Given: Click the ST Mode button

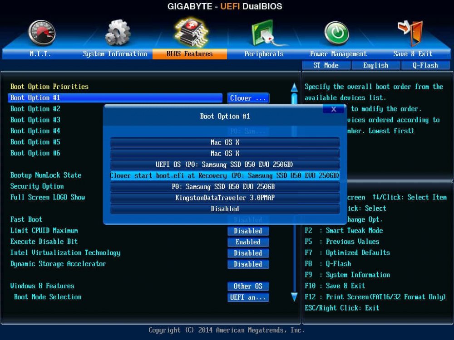Looking at the screenshot, I should click(x=326, y=65).
